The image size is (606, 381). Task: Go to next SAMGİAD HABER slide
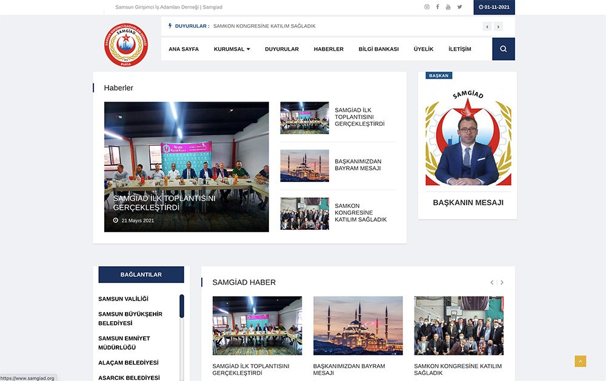[x=502, y=282]
